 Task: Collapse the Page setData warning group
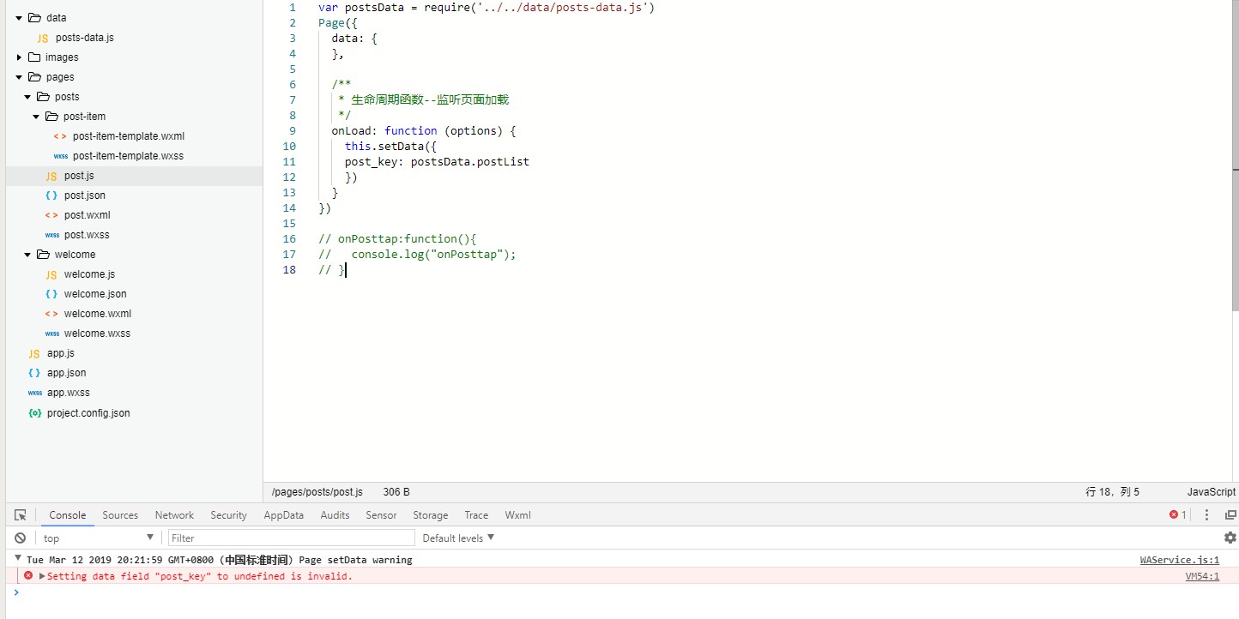[18, 559]
